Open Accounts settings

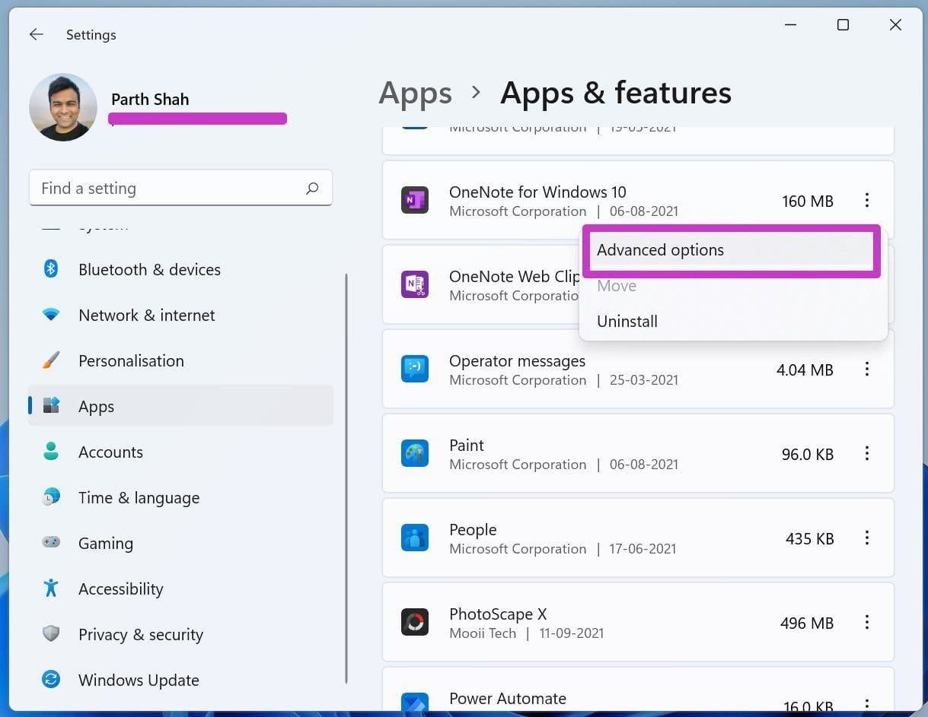[180, 452]
